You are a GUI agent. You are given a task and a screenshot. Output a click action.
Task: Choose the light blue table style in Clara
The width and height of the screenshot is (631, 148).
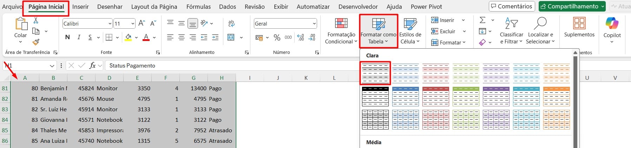[x=405, y=73]
